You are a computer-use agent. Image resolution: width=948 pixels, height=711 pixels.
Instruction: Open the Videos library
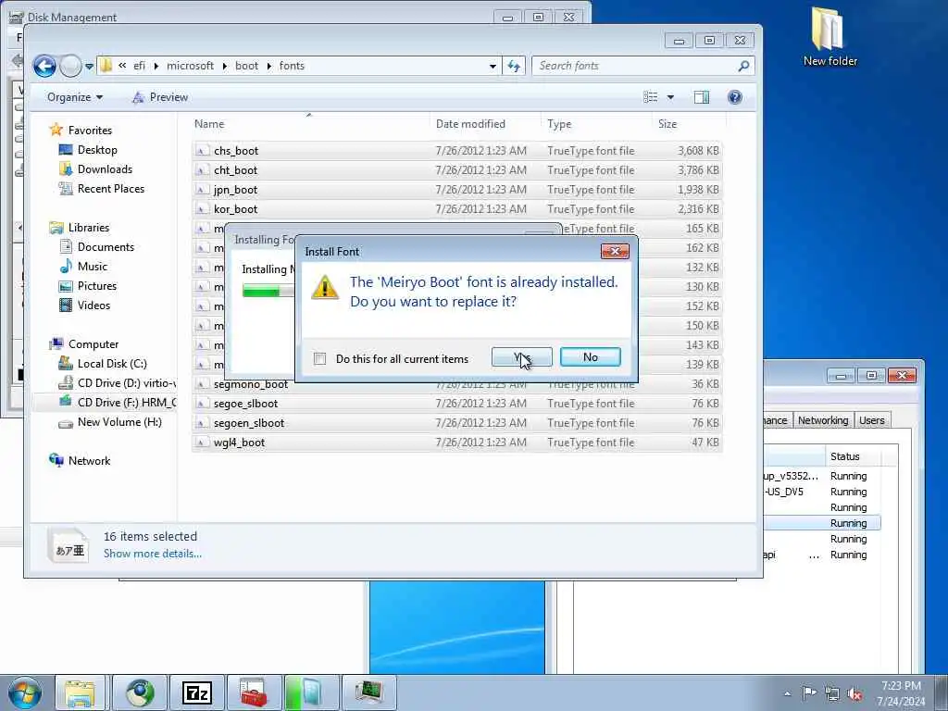(x=94, y=305)
